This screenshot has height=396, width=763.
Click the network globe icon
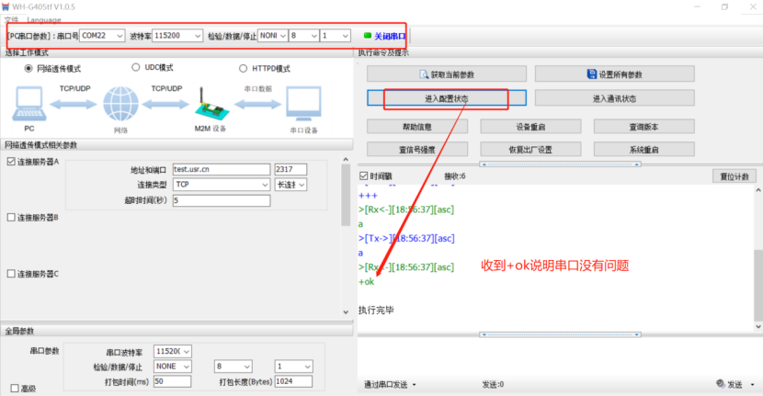point(120,104)
